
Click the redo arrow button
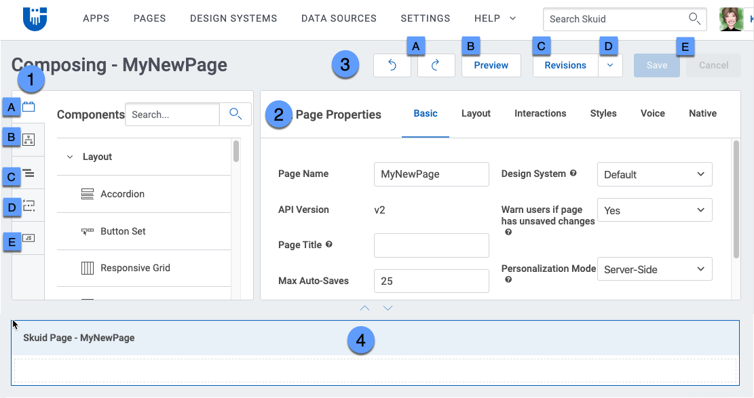click(x=436, y=65)
